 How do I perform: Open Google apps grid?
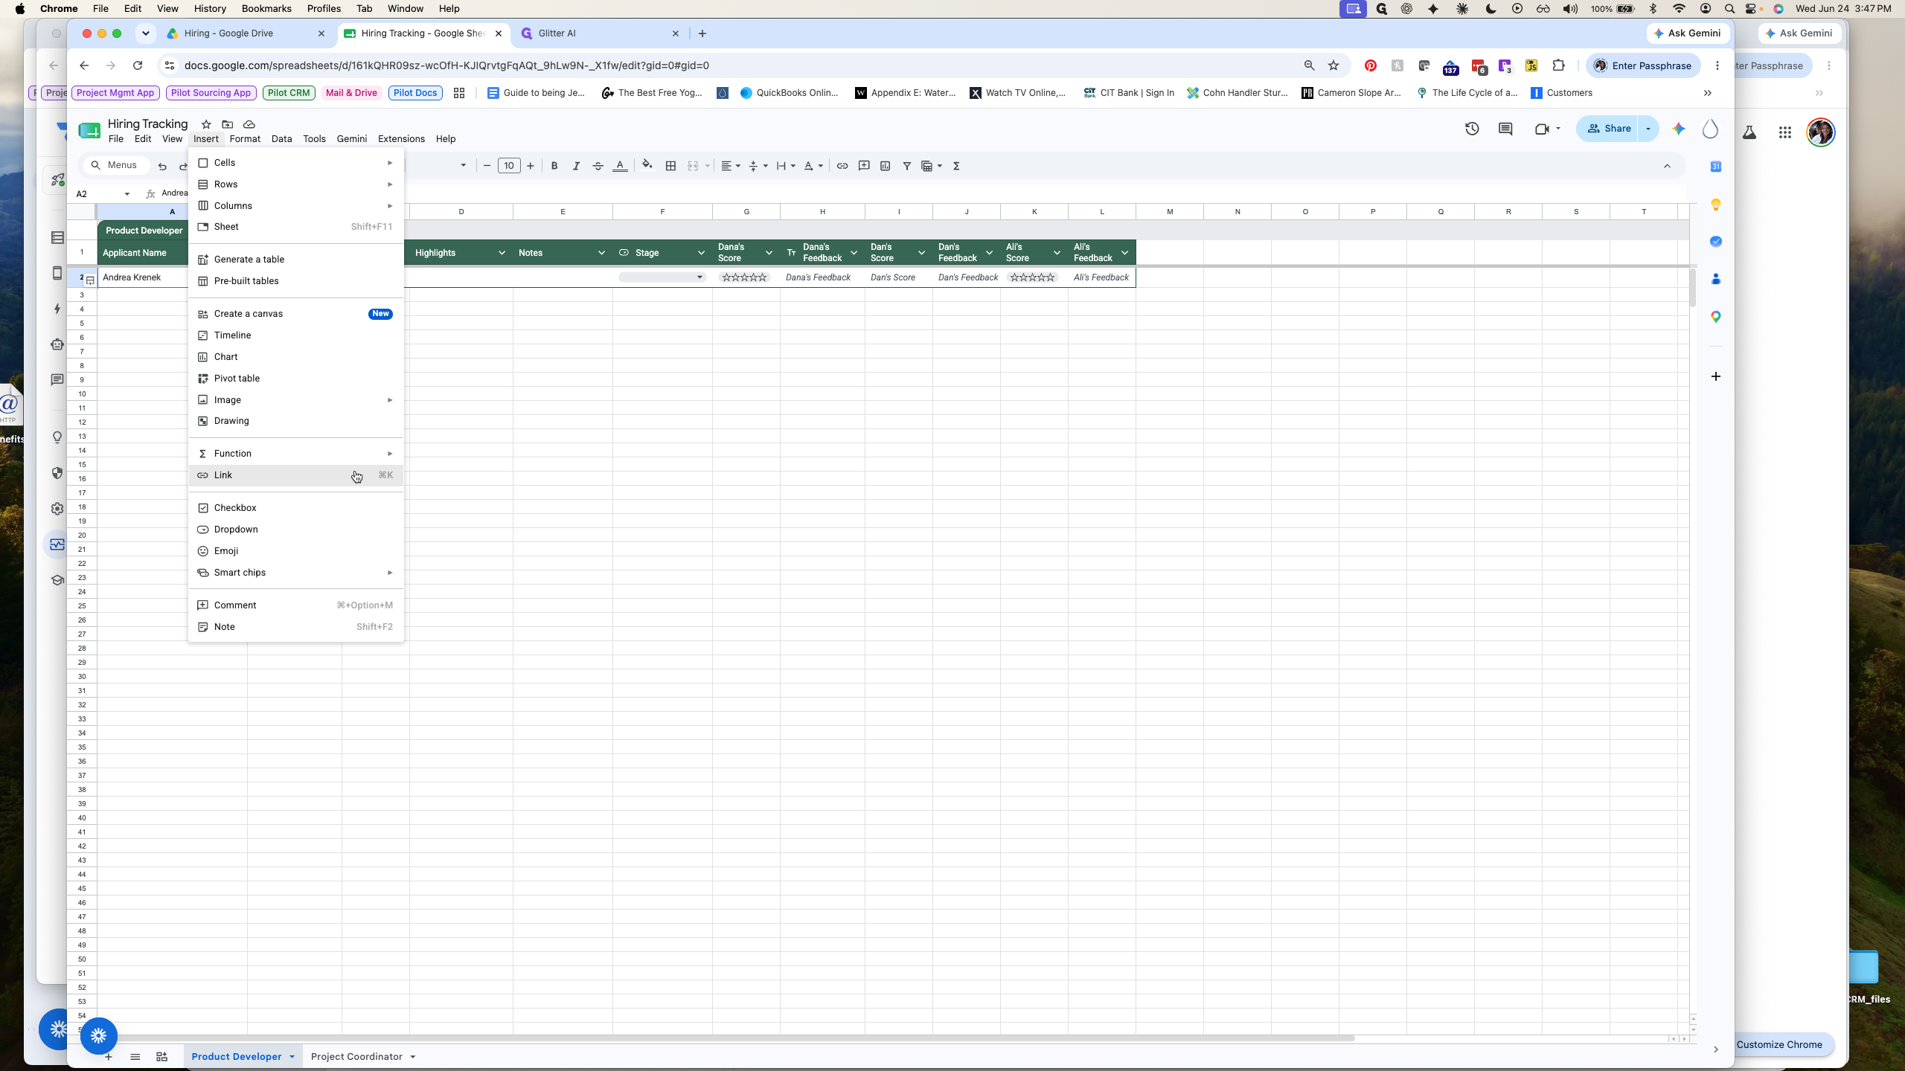(x=1785, y=132)
